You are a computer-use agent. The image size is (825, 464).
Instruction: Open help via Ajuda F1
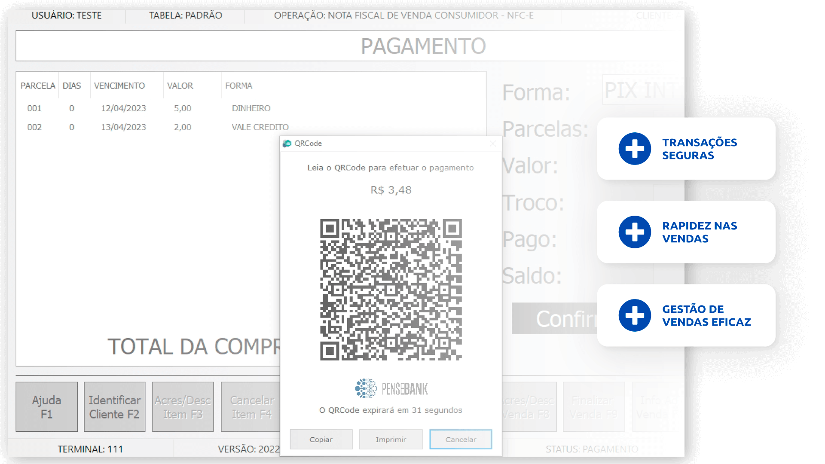(x=46, y=406)
